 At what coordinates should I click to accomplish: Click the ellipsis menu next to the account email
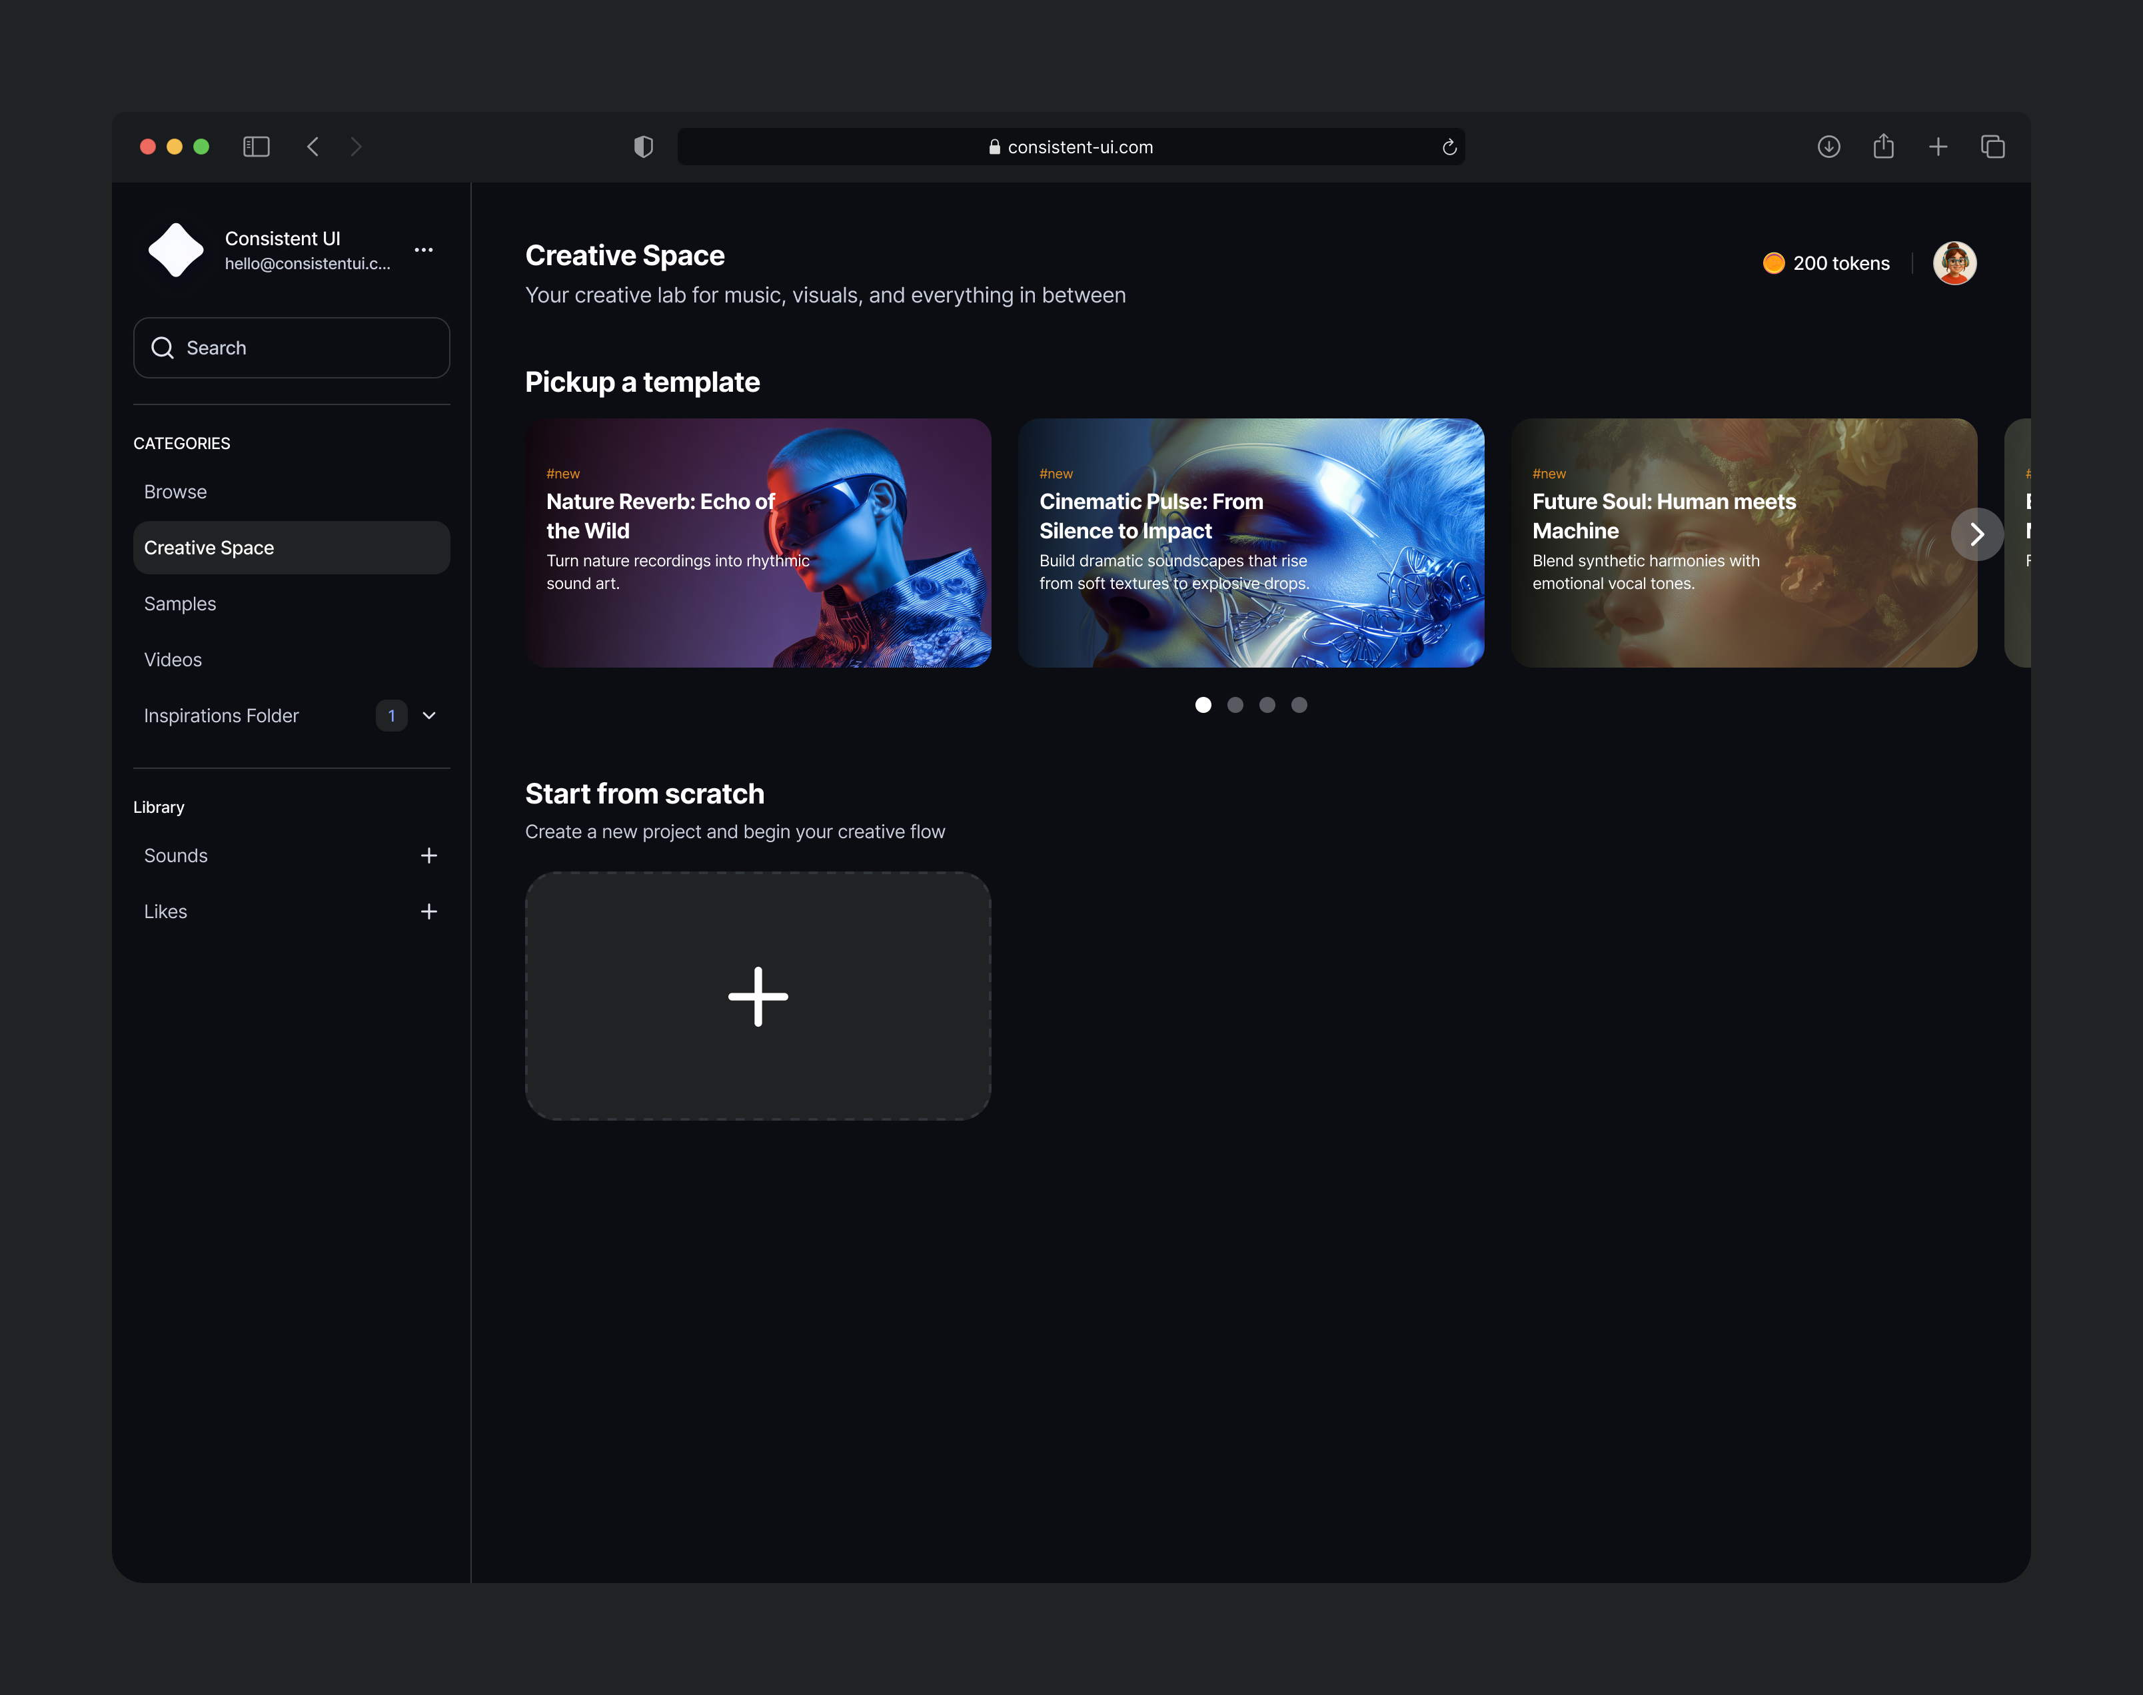click(424, 250)
